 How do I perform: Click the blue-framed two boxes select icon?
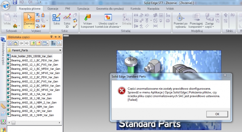37,20
